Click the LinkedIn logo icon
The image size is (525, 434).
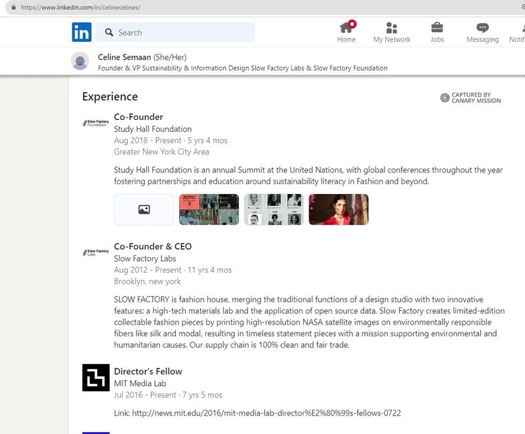click(x=81, y=32)
